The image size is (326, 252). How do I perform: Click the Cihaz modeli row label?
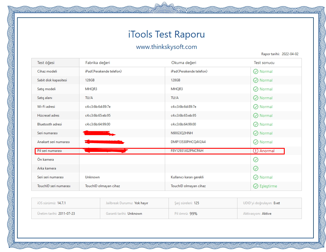tap(47, 71)
